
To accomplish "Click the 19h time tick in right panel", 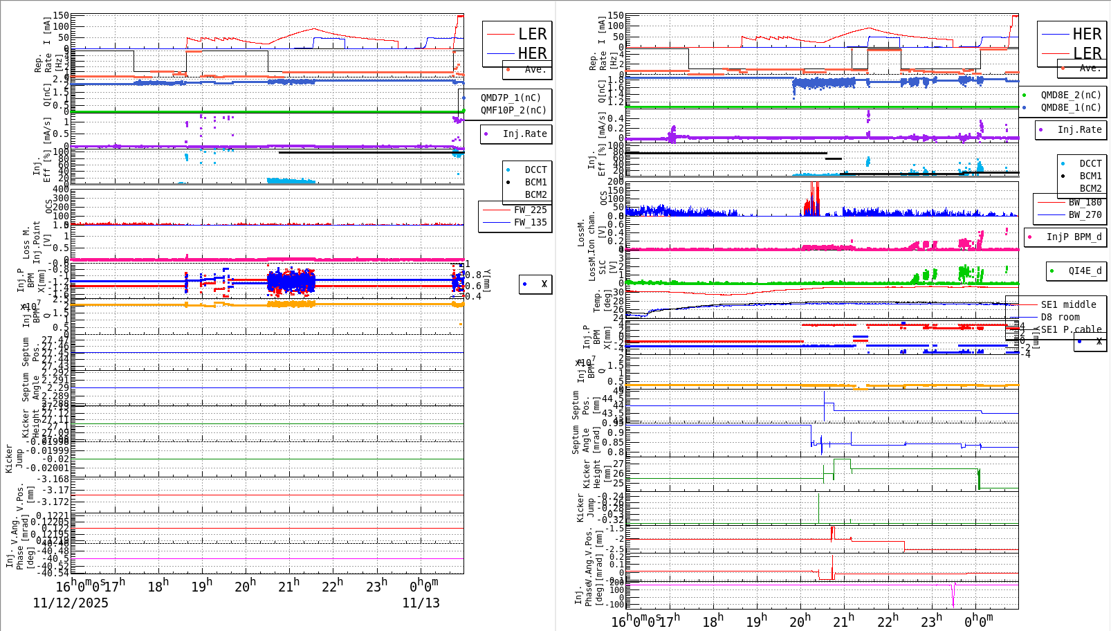I will coord(757,621).
